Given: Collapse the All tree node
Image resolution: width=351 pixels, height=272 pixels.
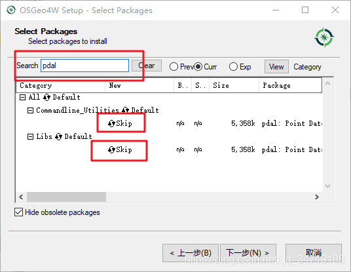Looking at the screenshot, I should pos(22,97).
